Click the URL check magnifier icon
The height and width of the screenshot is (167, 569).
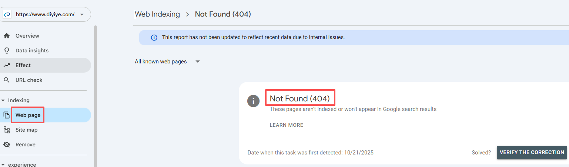coord(6,80)
